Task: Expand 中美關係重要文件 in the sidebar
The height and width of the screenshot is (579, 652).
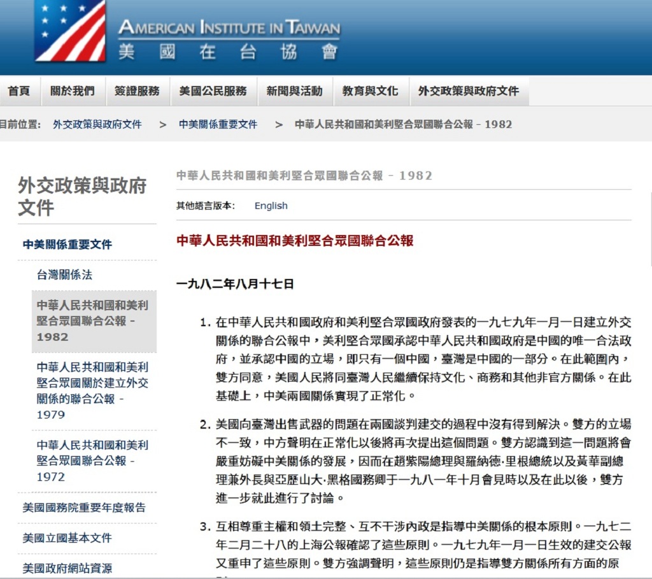Action: coord(67,245)
